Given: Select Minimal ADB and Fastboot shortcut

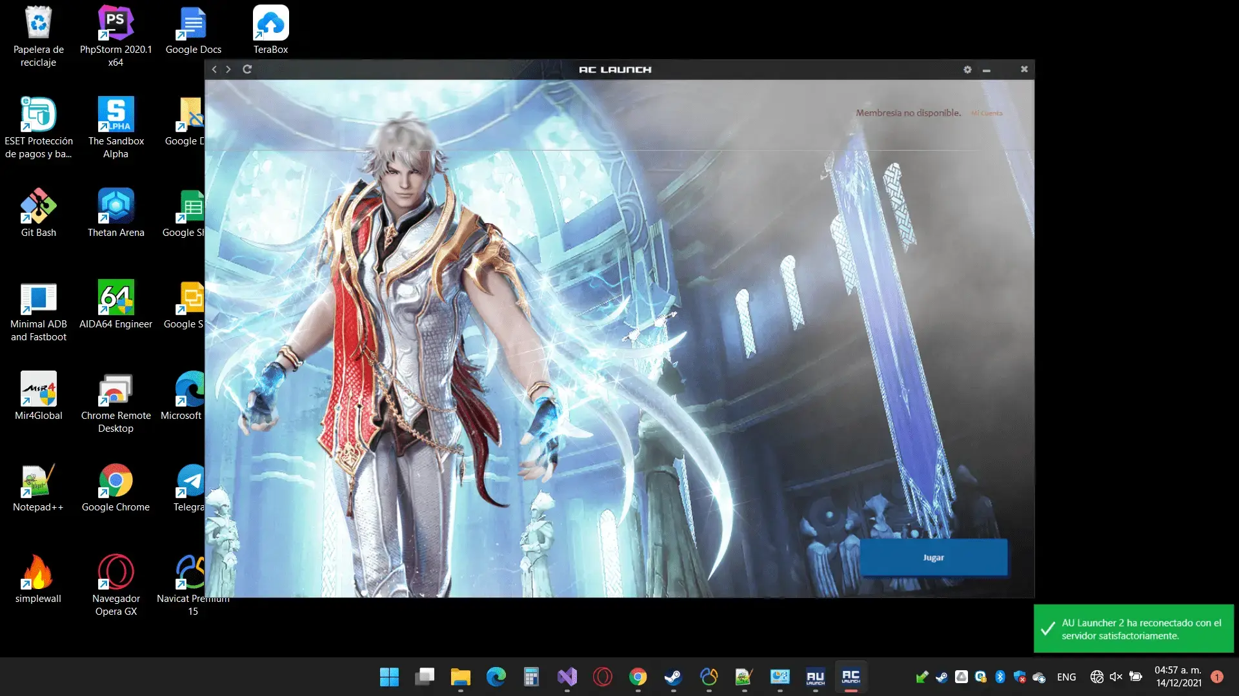Looking at the screenshot, I should coord(39,311).
